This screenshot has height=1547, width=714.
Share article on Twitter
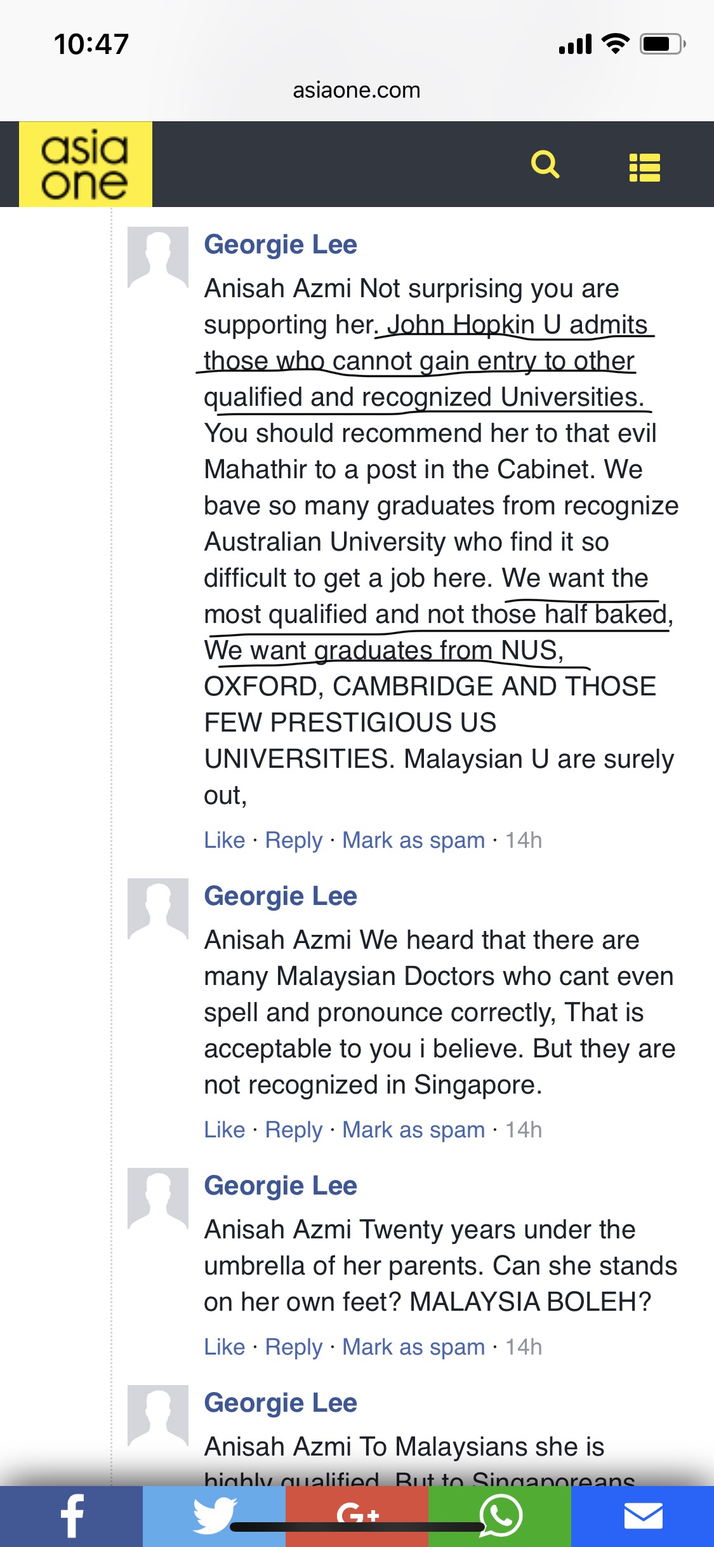214,1516
